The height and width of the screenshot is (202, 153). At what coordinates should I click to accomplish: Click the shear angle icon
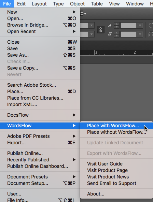[110, 34]
